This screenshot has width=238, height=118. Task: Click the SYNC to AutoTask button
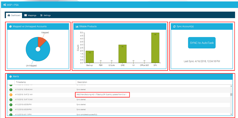click(x=202, y=43)
